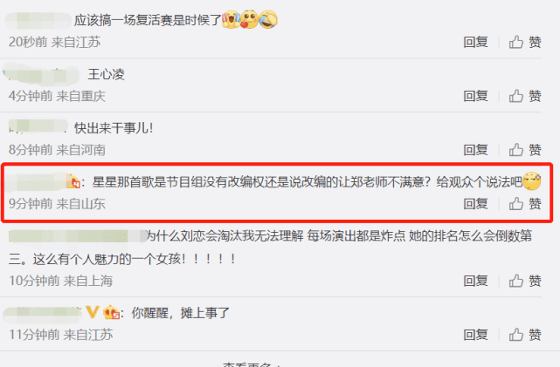
Task: Like the comment from 江苏 posted 20秒前
Action: (x=525, y=42)
